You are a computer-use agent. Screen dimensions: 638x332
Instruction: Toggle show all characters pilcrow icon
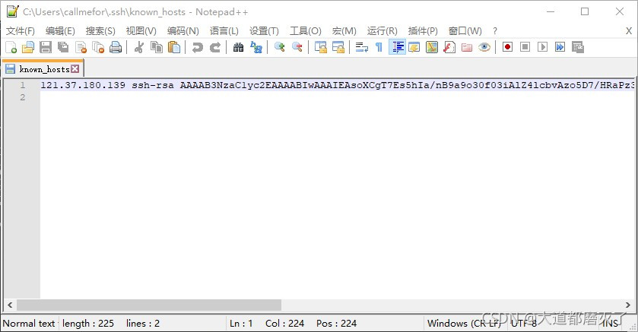pos(379,48)
